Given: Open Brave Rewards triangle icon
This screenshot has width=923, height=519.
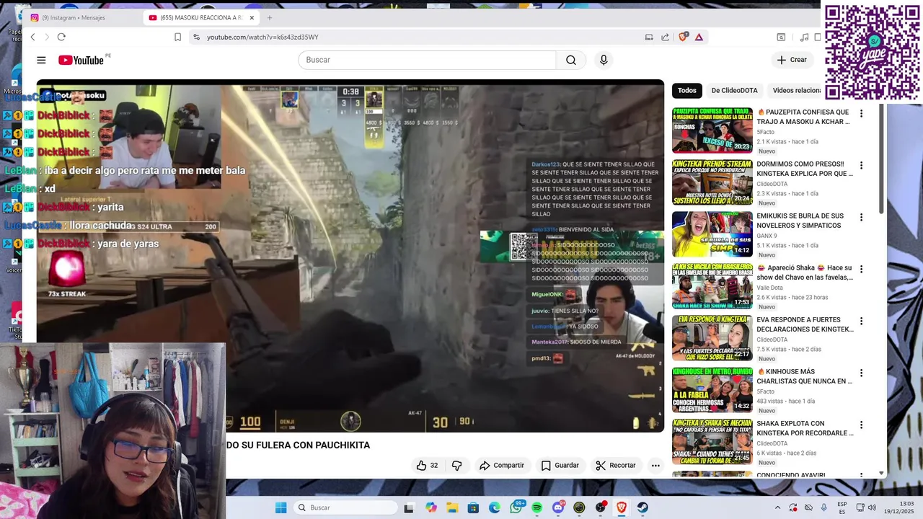Looking at the screenshot, I should 699,37.
